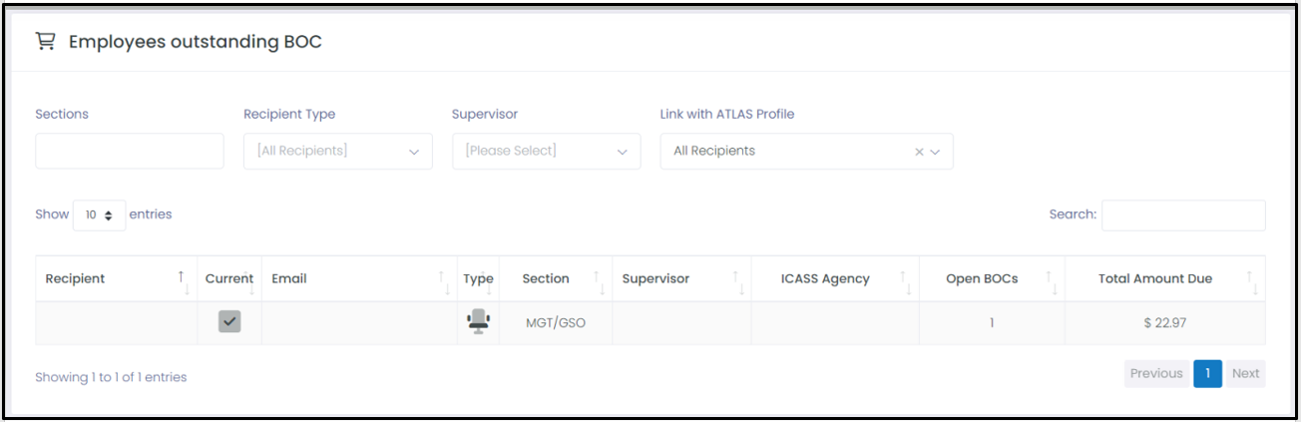Sort table by Recipient column arrows
Viewport: 1301px width, 422px height.
[x=183, y=283]
